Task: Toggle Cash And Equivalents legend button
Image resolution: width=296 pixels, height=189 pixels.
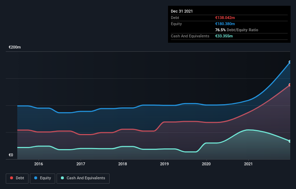Action: [83, 178]
